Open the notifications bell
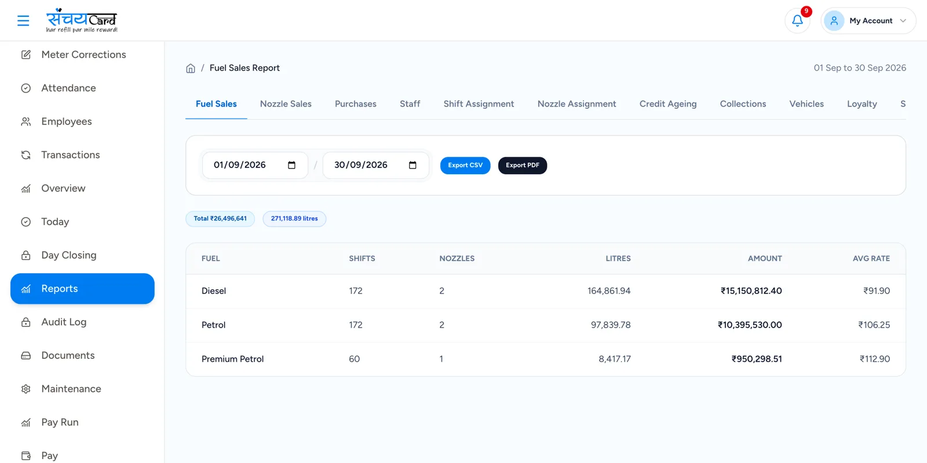The width and height of the screenshot is (927, 463). 797,21
